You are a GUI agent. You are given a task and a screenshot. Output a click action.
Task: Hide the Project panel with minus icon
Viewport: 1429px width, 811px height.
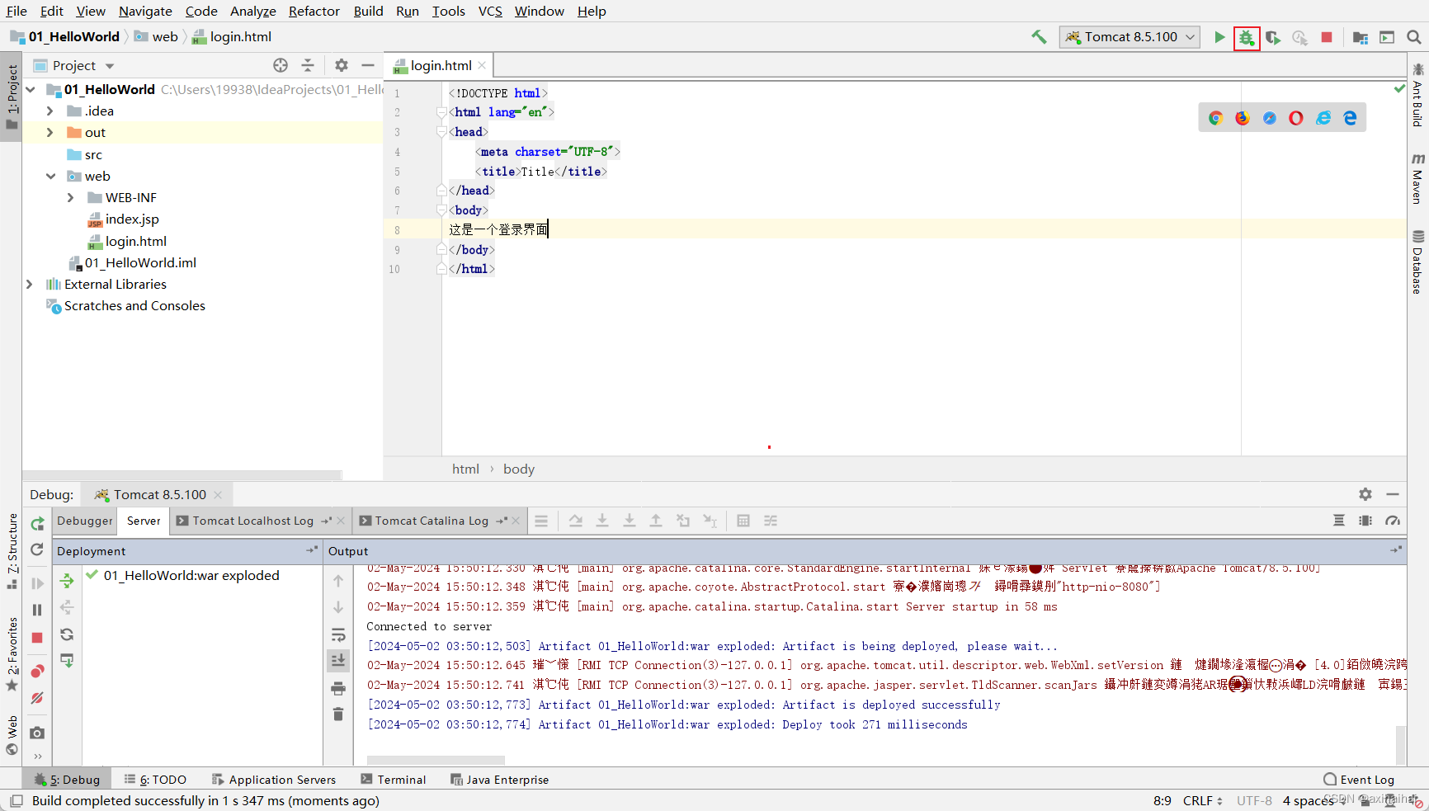[368, 65]
